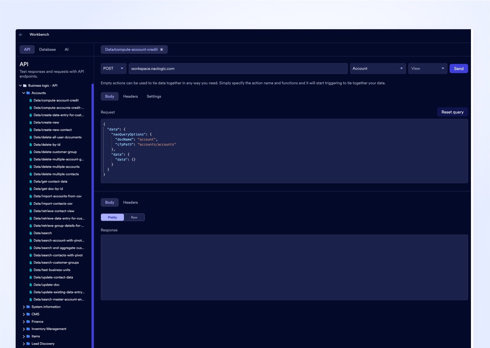This screenshot has width=490, height=348.
Task: Open the AI tab
Action: click(x=67, y=50)
